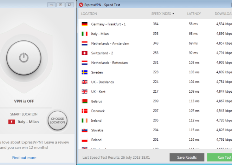Click the 4,905 kbps download value
Viewport: 232px width, 165px height.
click(224, 62)
